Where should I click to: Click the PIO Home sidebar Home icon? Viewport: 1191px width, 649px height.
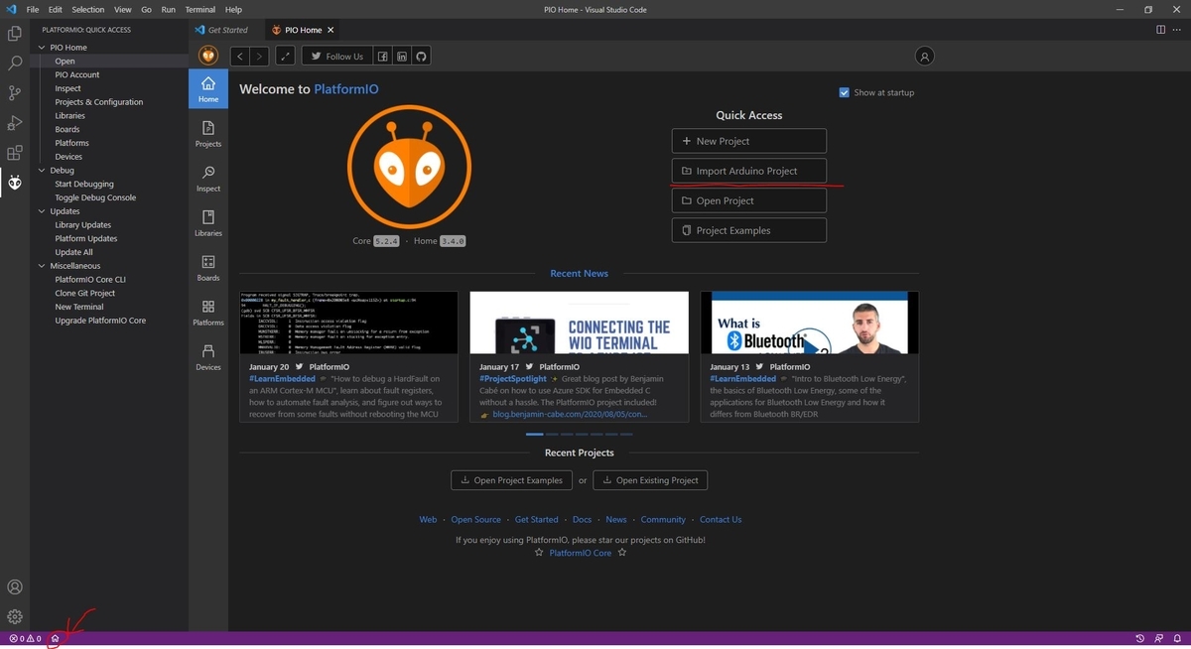point(208,89)
